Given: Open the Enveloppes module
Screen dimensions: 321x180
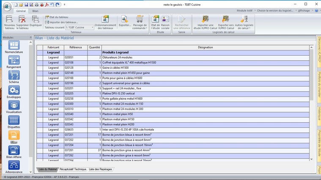Looking at the screenshot, I should point(14,91).
